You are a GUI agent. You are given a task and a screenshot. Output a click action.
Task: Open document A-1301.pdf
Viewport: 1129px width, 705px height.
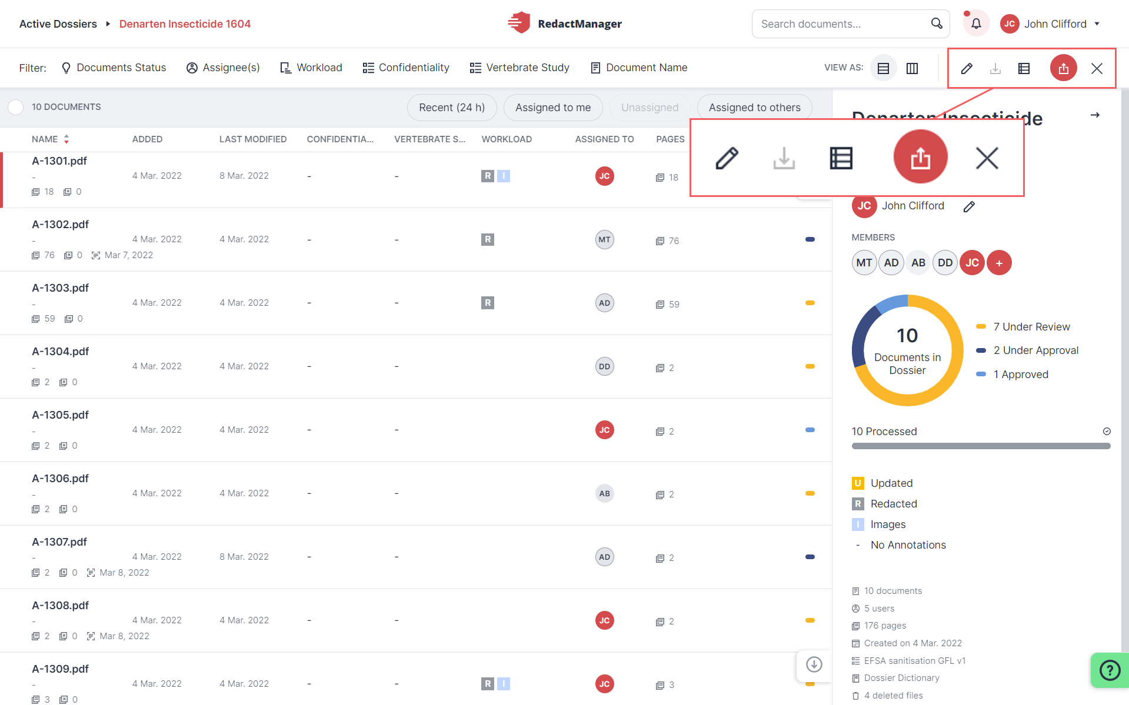tap(59, 161)
